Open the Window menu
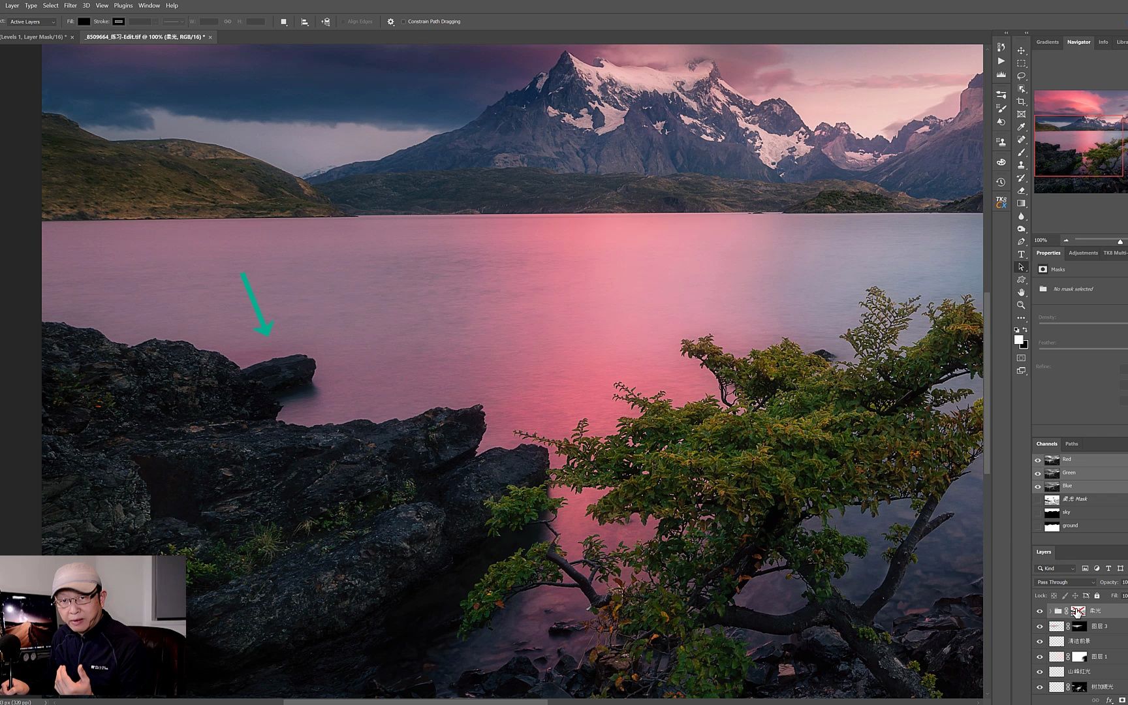Screen dimensions: 1128x705 click(149, 5)
